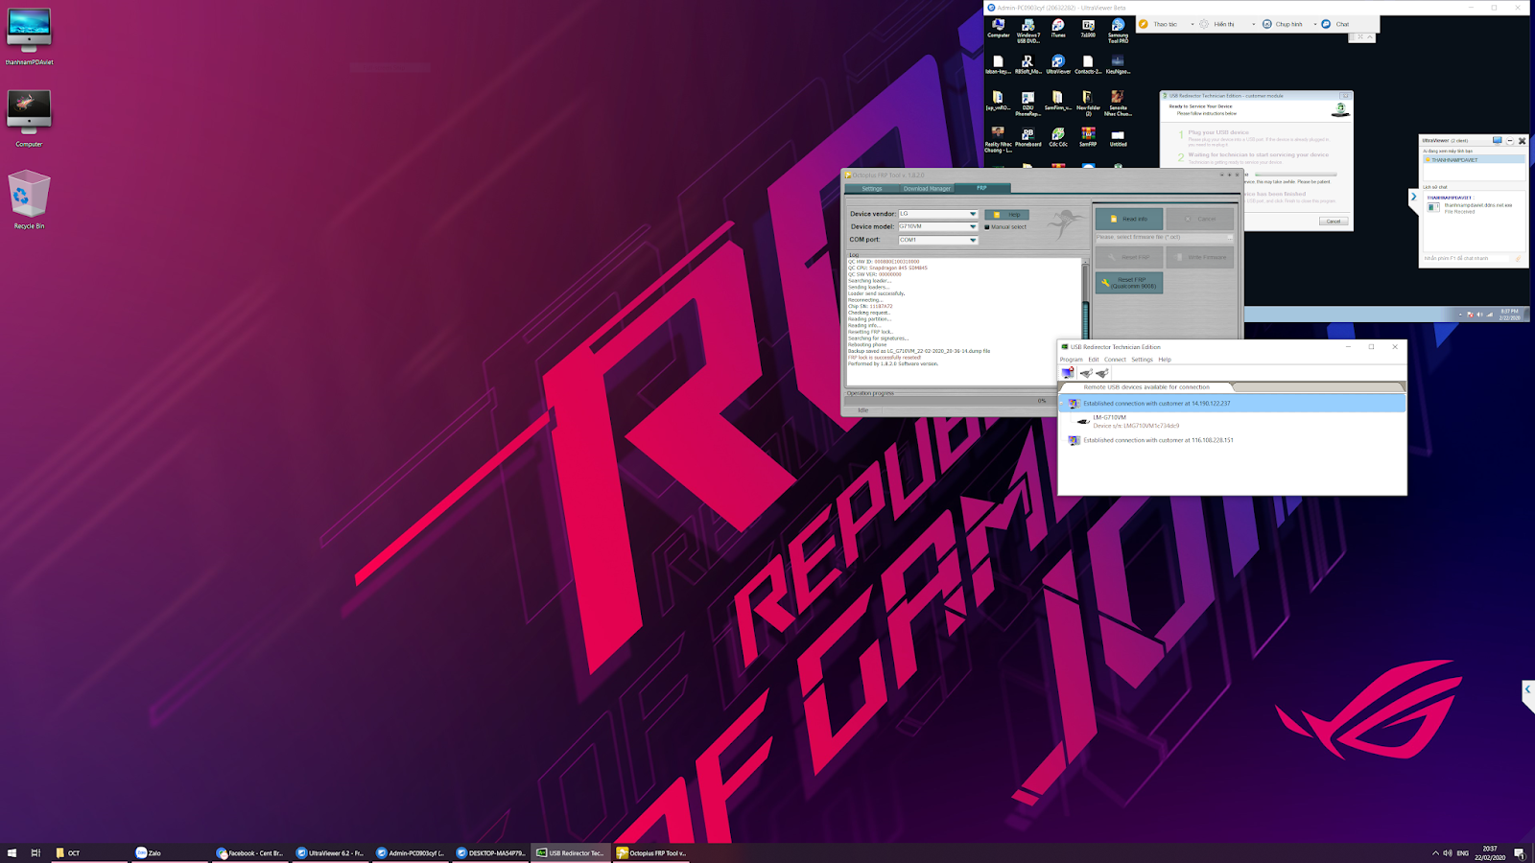Expand the Thao tác dropdown in UltraViewer
Viewport: 1535px width, 863px height.
pos(1193,24)
